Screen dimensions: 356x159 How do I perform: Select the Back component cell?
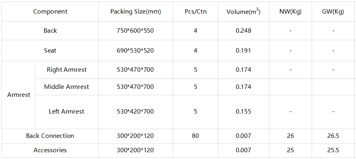(50, 31)
